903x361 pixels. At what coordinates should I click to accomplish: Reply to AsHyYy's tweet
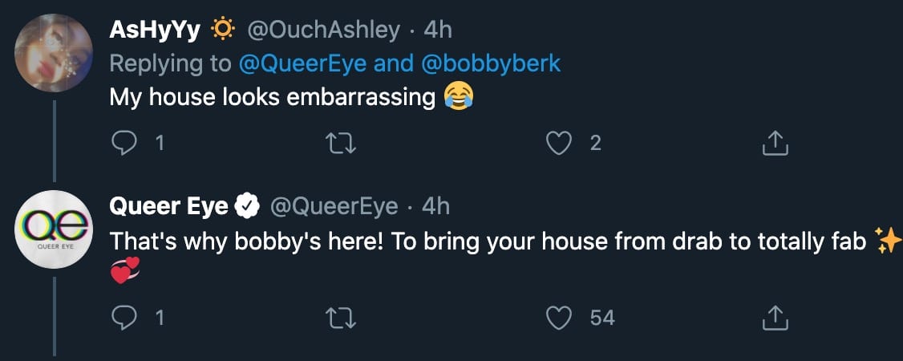pos(123,144)
